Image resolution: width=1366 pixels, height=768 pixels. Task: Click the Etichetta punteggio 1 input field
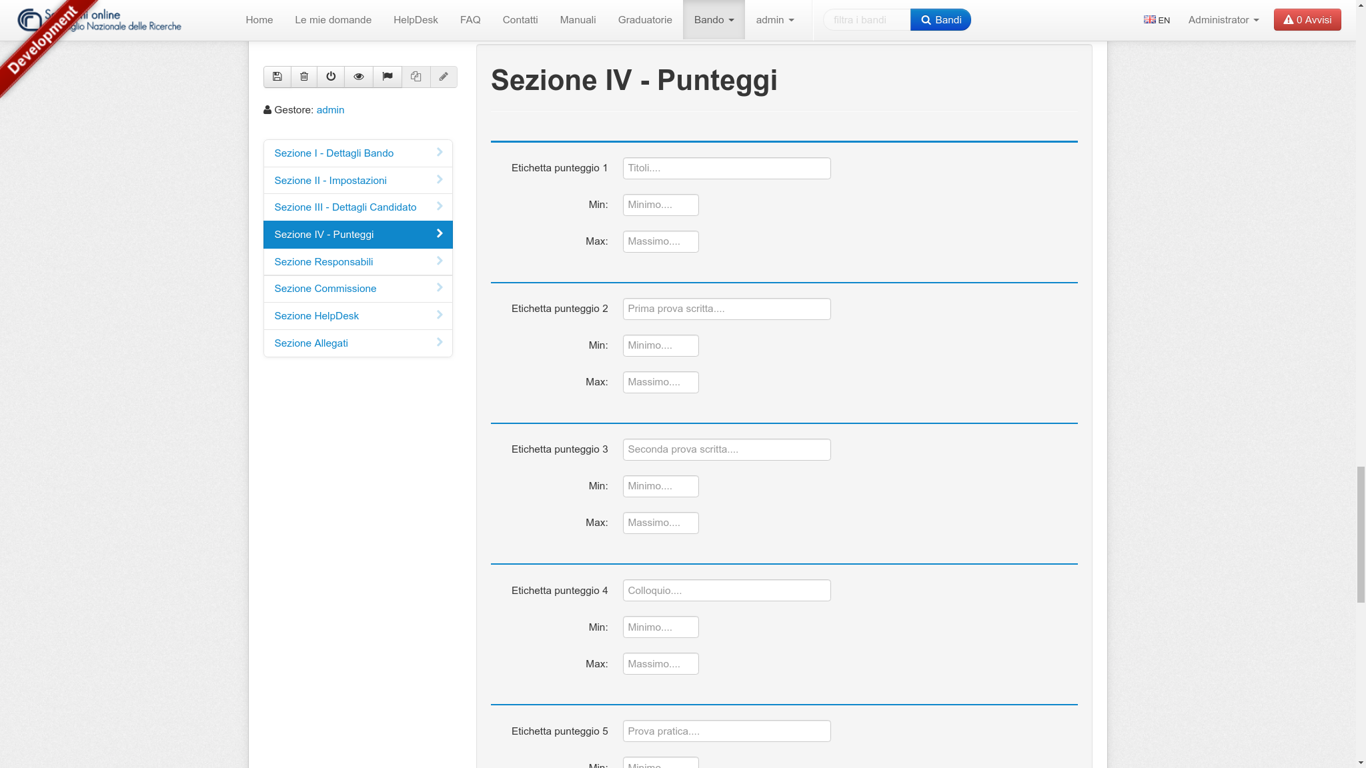726,168
